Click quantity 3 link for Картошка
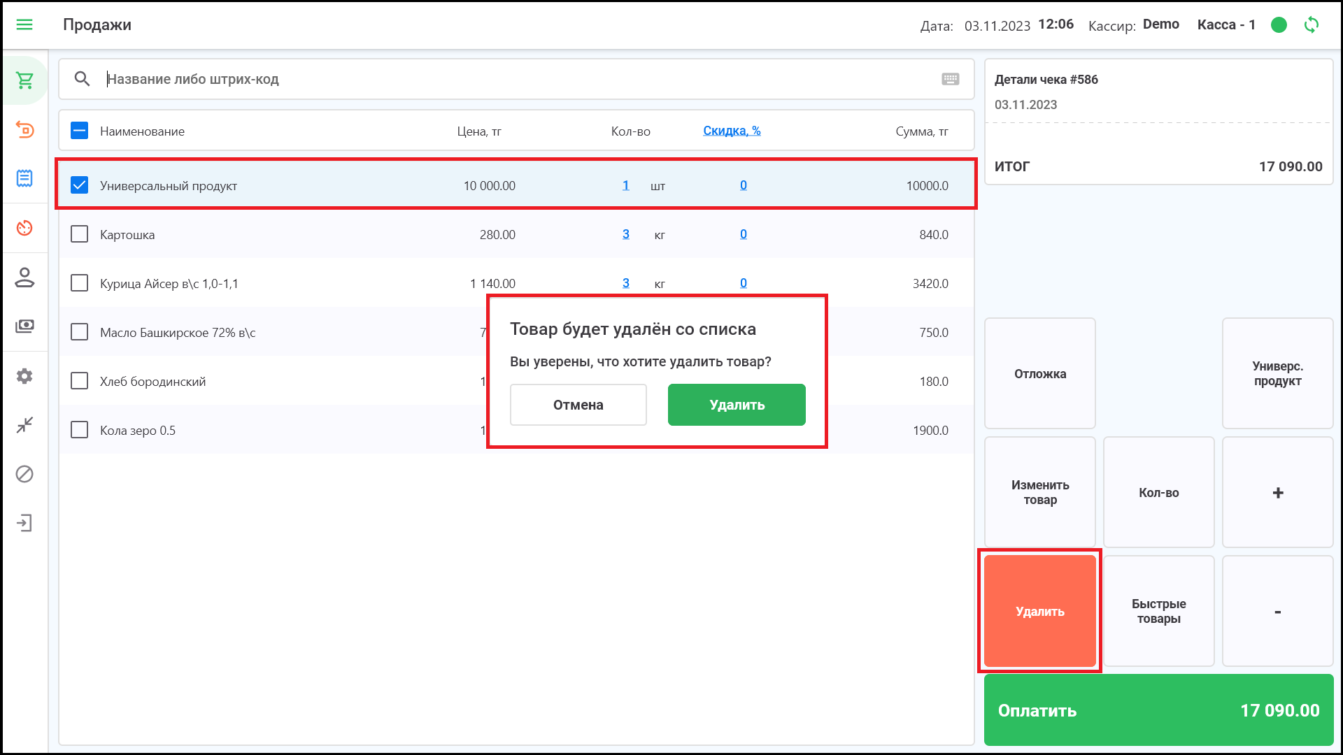Image resolution: width=1343 pixels, height=755 pixels. coord(625,234)
